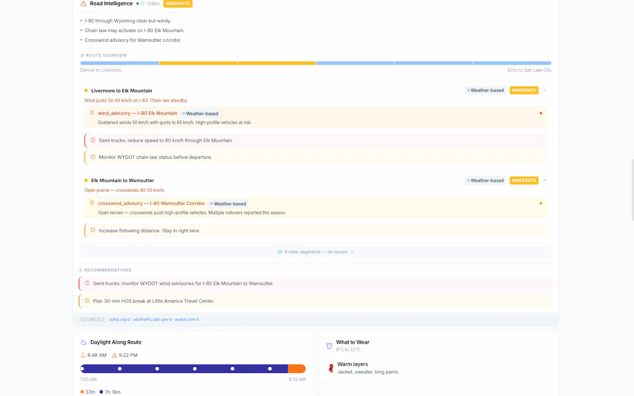The height and width of the screenshot is (396, 634).
Task: Open the udottraffic.utah.gov source link
Action: point(153,320)
